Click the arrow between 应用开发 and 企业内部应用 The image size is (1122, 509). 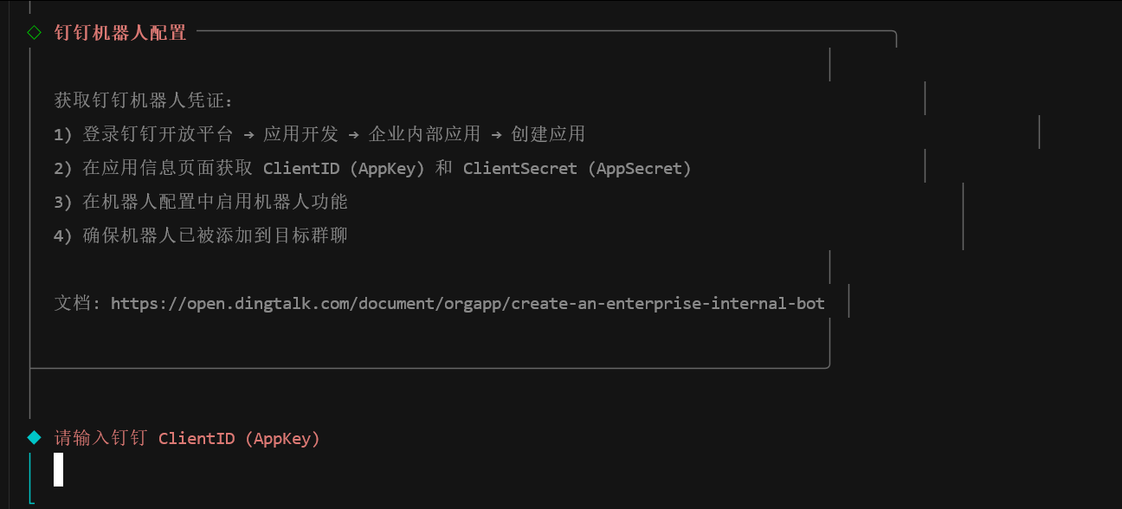353,134
